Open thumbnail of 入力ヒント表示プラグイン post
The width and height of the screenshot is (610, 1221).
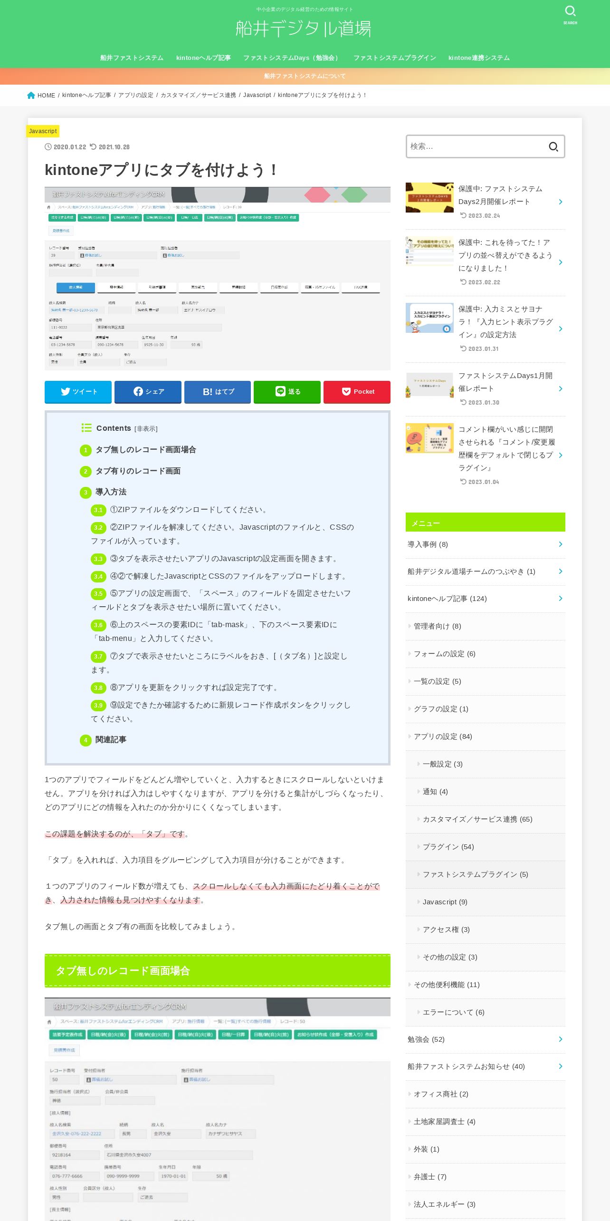pyautogui.click(x=429, y=318)
